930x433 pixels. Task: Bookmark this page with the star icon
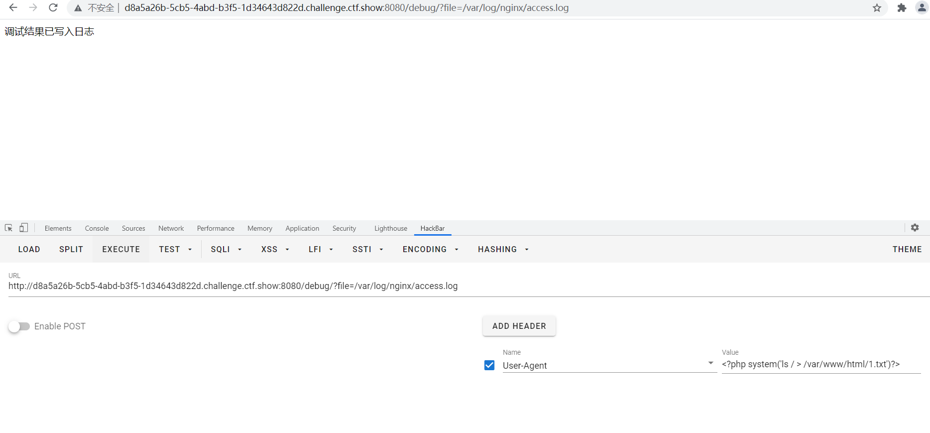click(x=877, y=7)
